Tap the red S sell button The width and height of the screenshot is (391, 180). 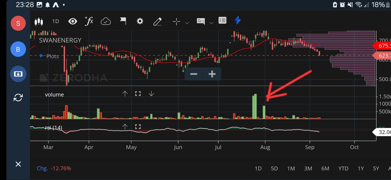18,23
